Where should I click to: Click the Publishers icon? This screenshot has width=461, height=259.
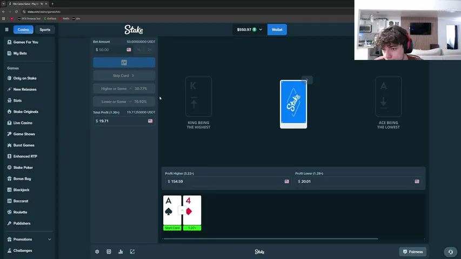[9, 223]
